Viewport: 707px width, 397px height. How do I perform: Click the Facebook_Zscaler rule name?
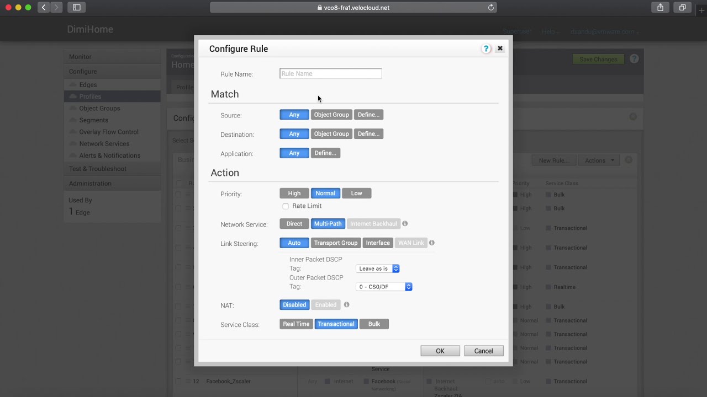click(228, 382)
